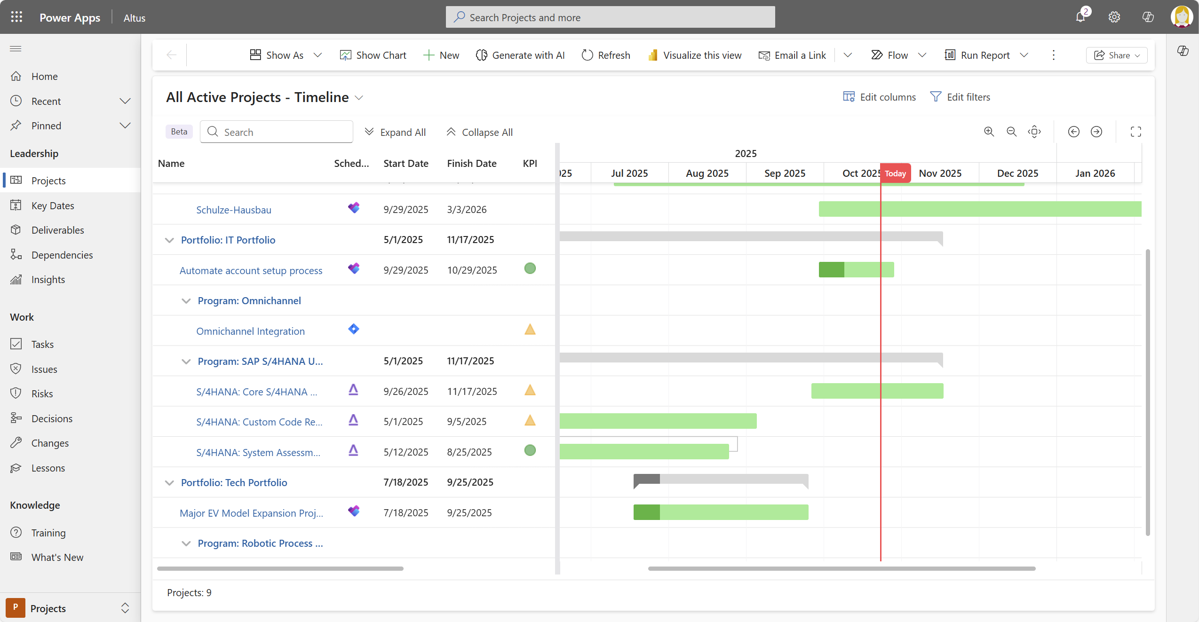The width and height of the screenshot is (1199, 622).
Task: Email a Link to this view
Action: tap(792, 55)
